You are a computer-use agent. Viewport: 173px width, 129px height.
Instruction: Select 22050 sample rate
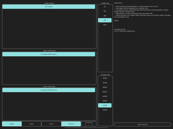click(x=105, y=92)
